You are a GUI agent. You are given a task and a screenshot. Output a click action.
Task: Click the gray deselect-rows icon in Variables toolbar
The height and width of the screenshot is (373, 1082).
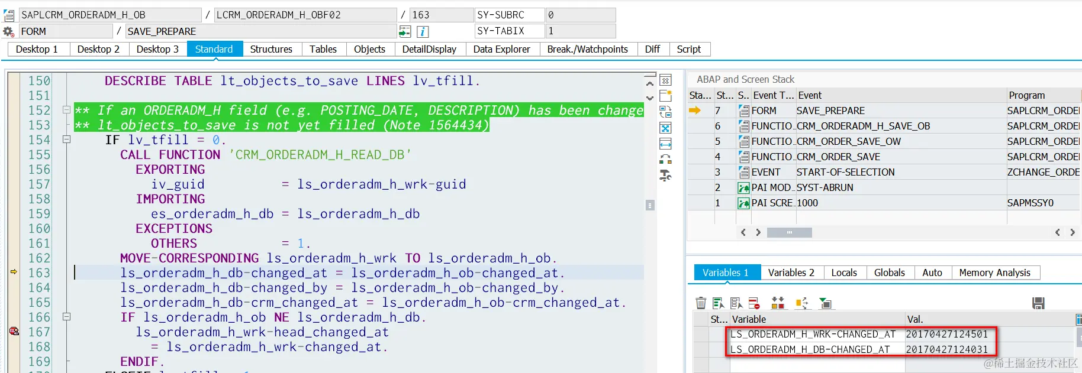tap(736, 303)
